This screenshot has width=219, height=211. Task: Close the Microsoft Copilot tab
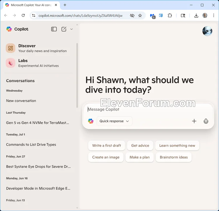pos(56,5)
